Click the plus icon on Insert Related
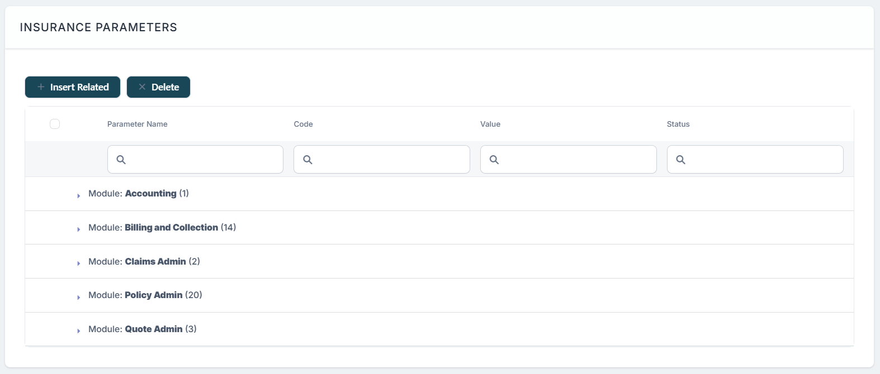 pos(41,87)
